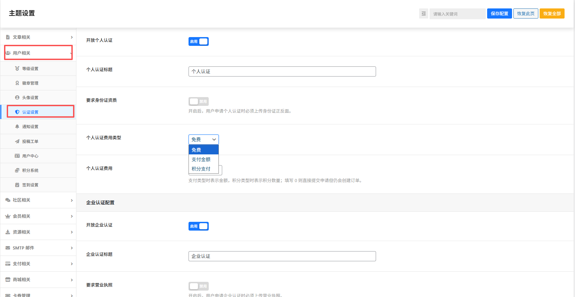The image size is (575, 297).
Task: Click the paper plane icon for 投稿工单
Action: pyautogui.click(x=17, y=141)
